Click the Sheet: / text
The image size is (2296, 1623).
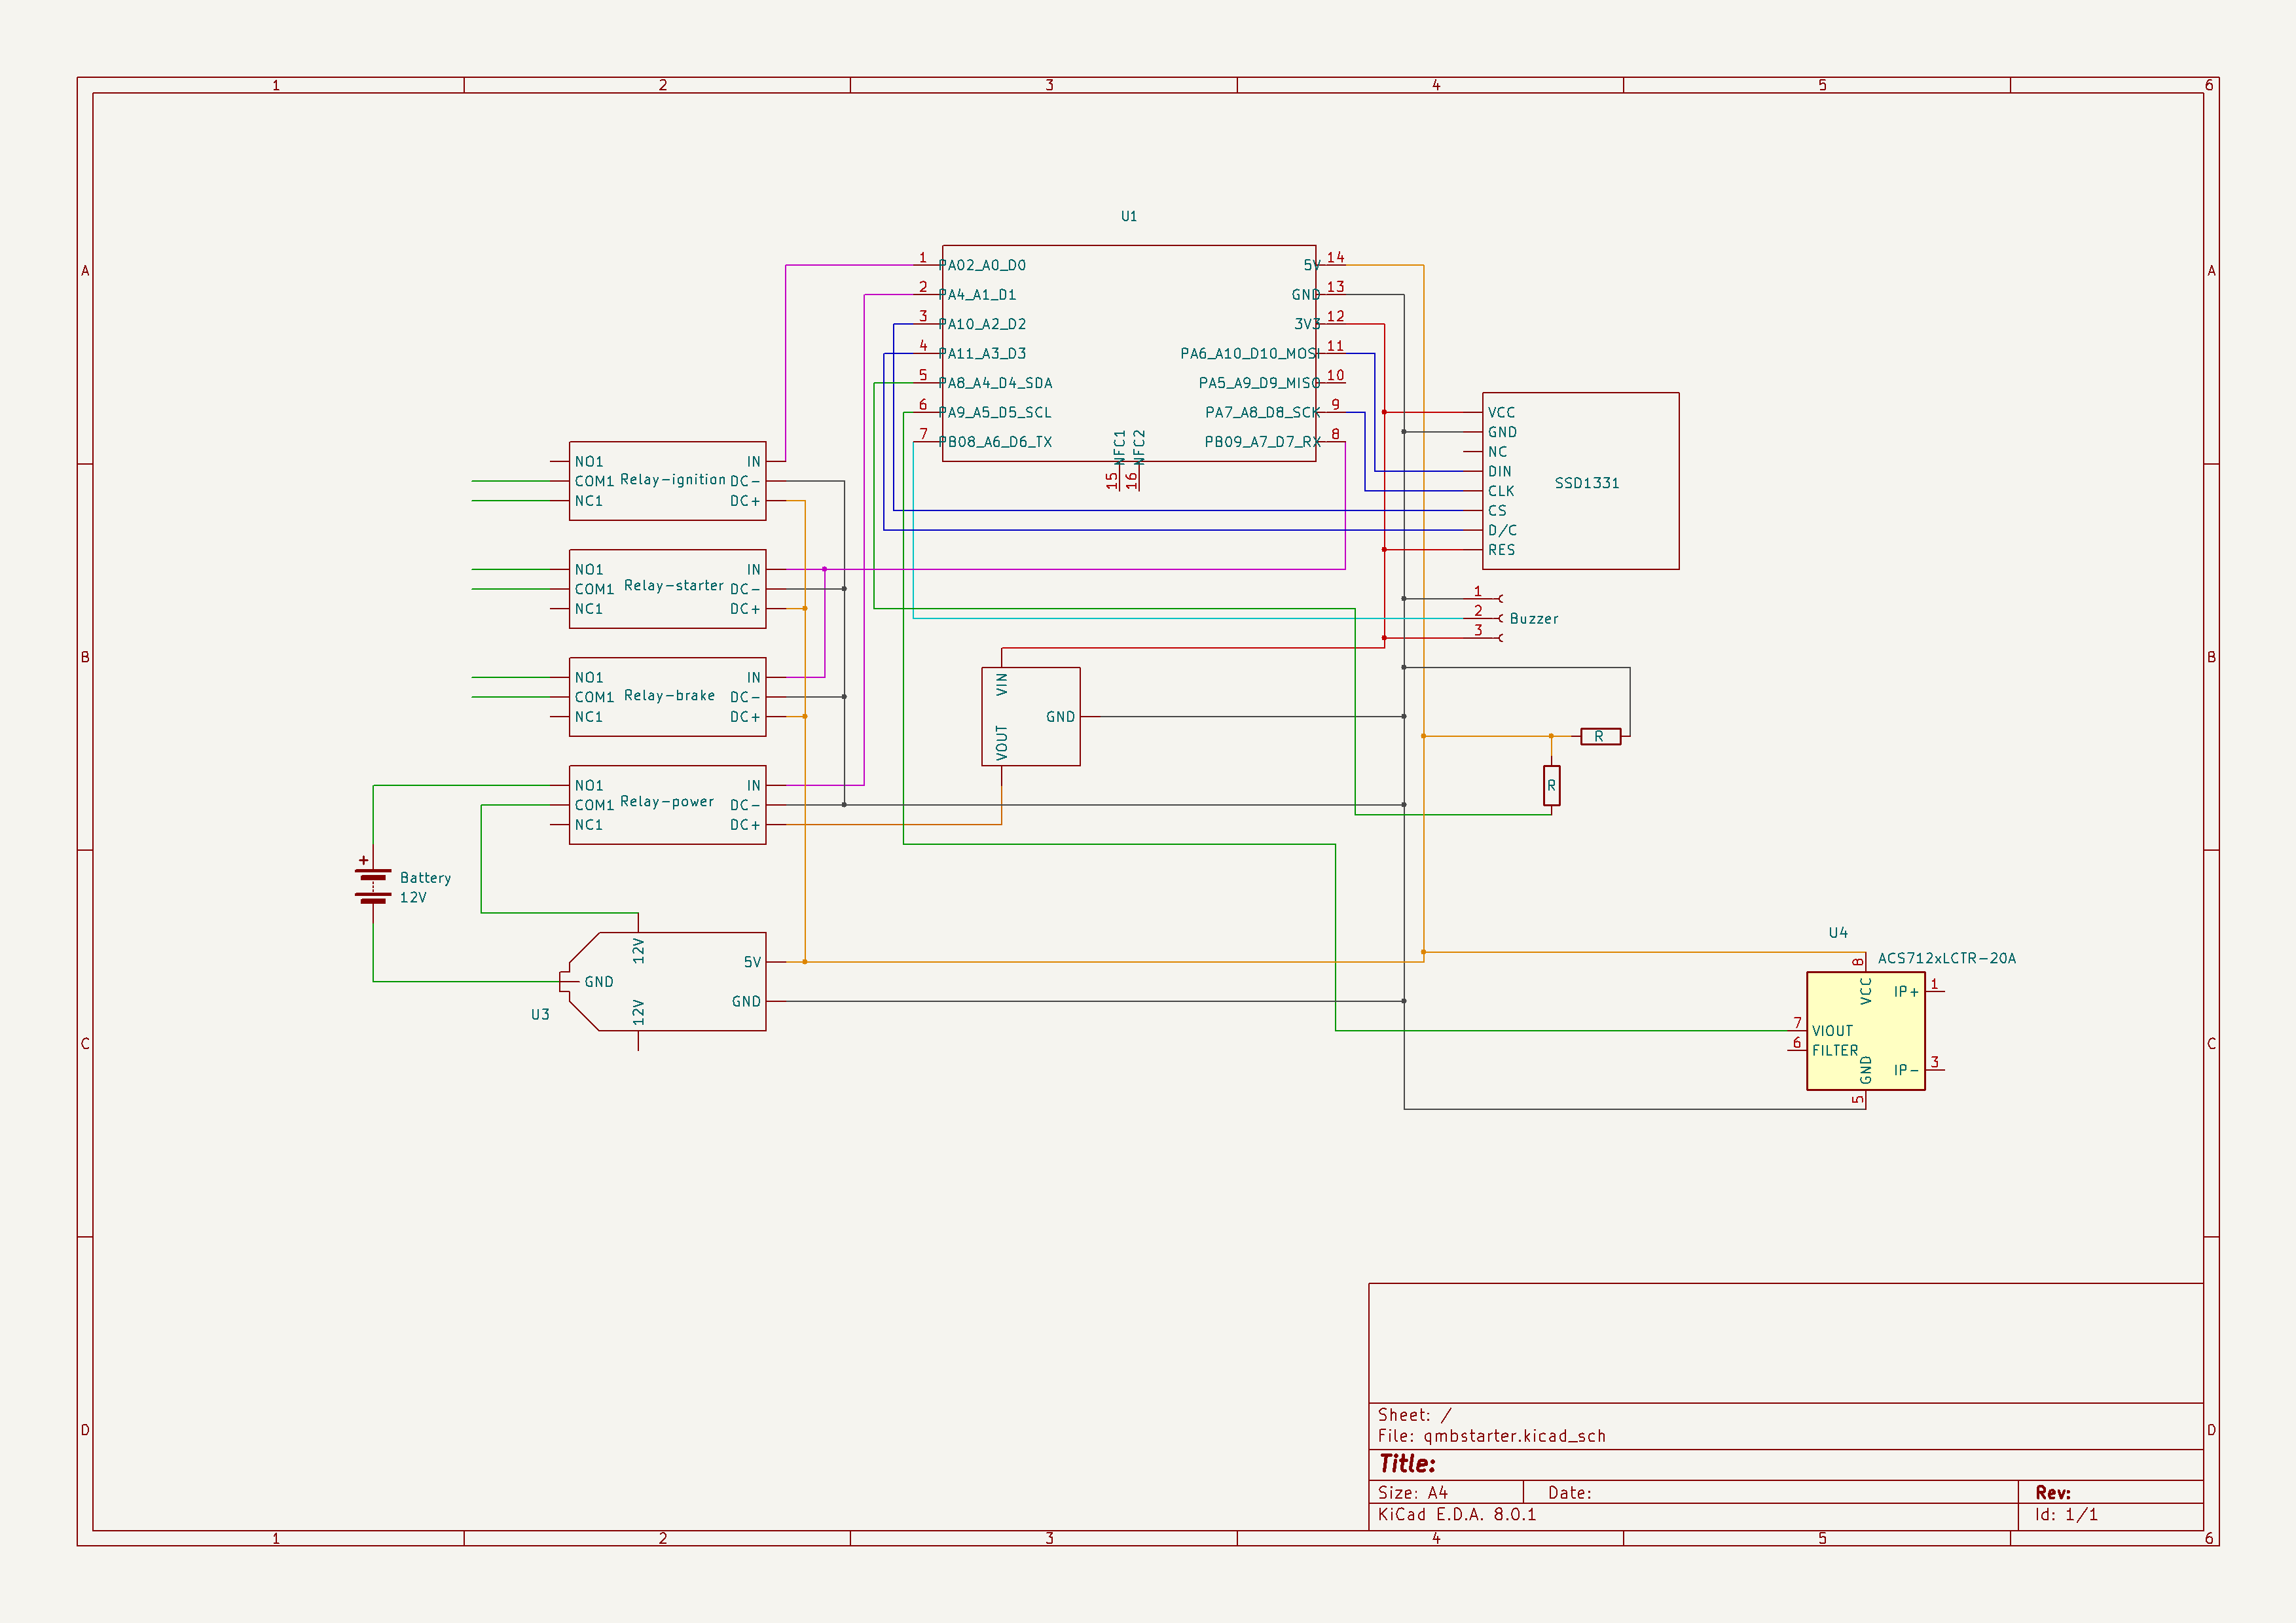[1414, 1415]
